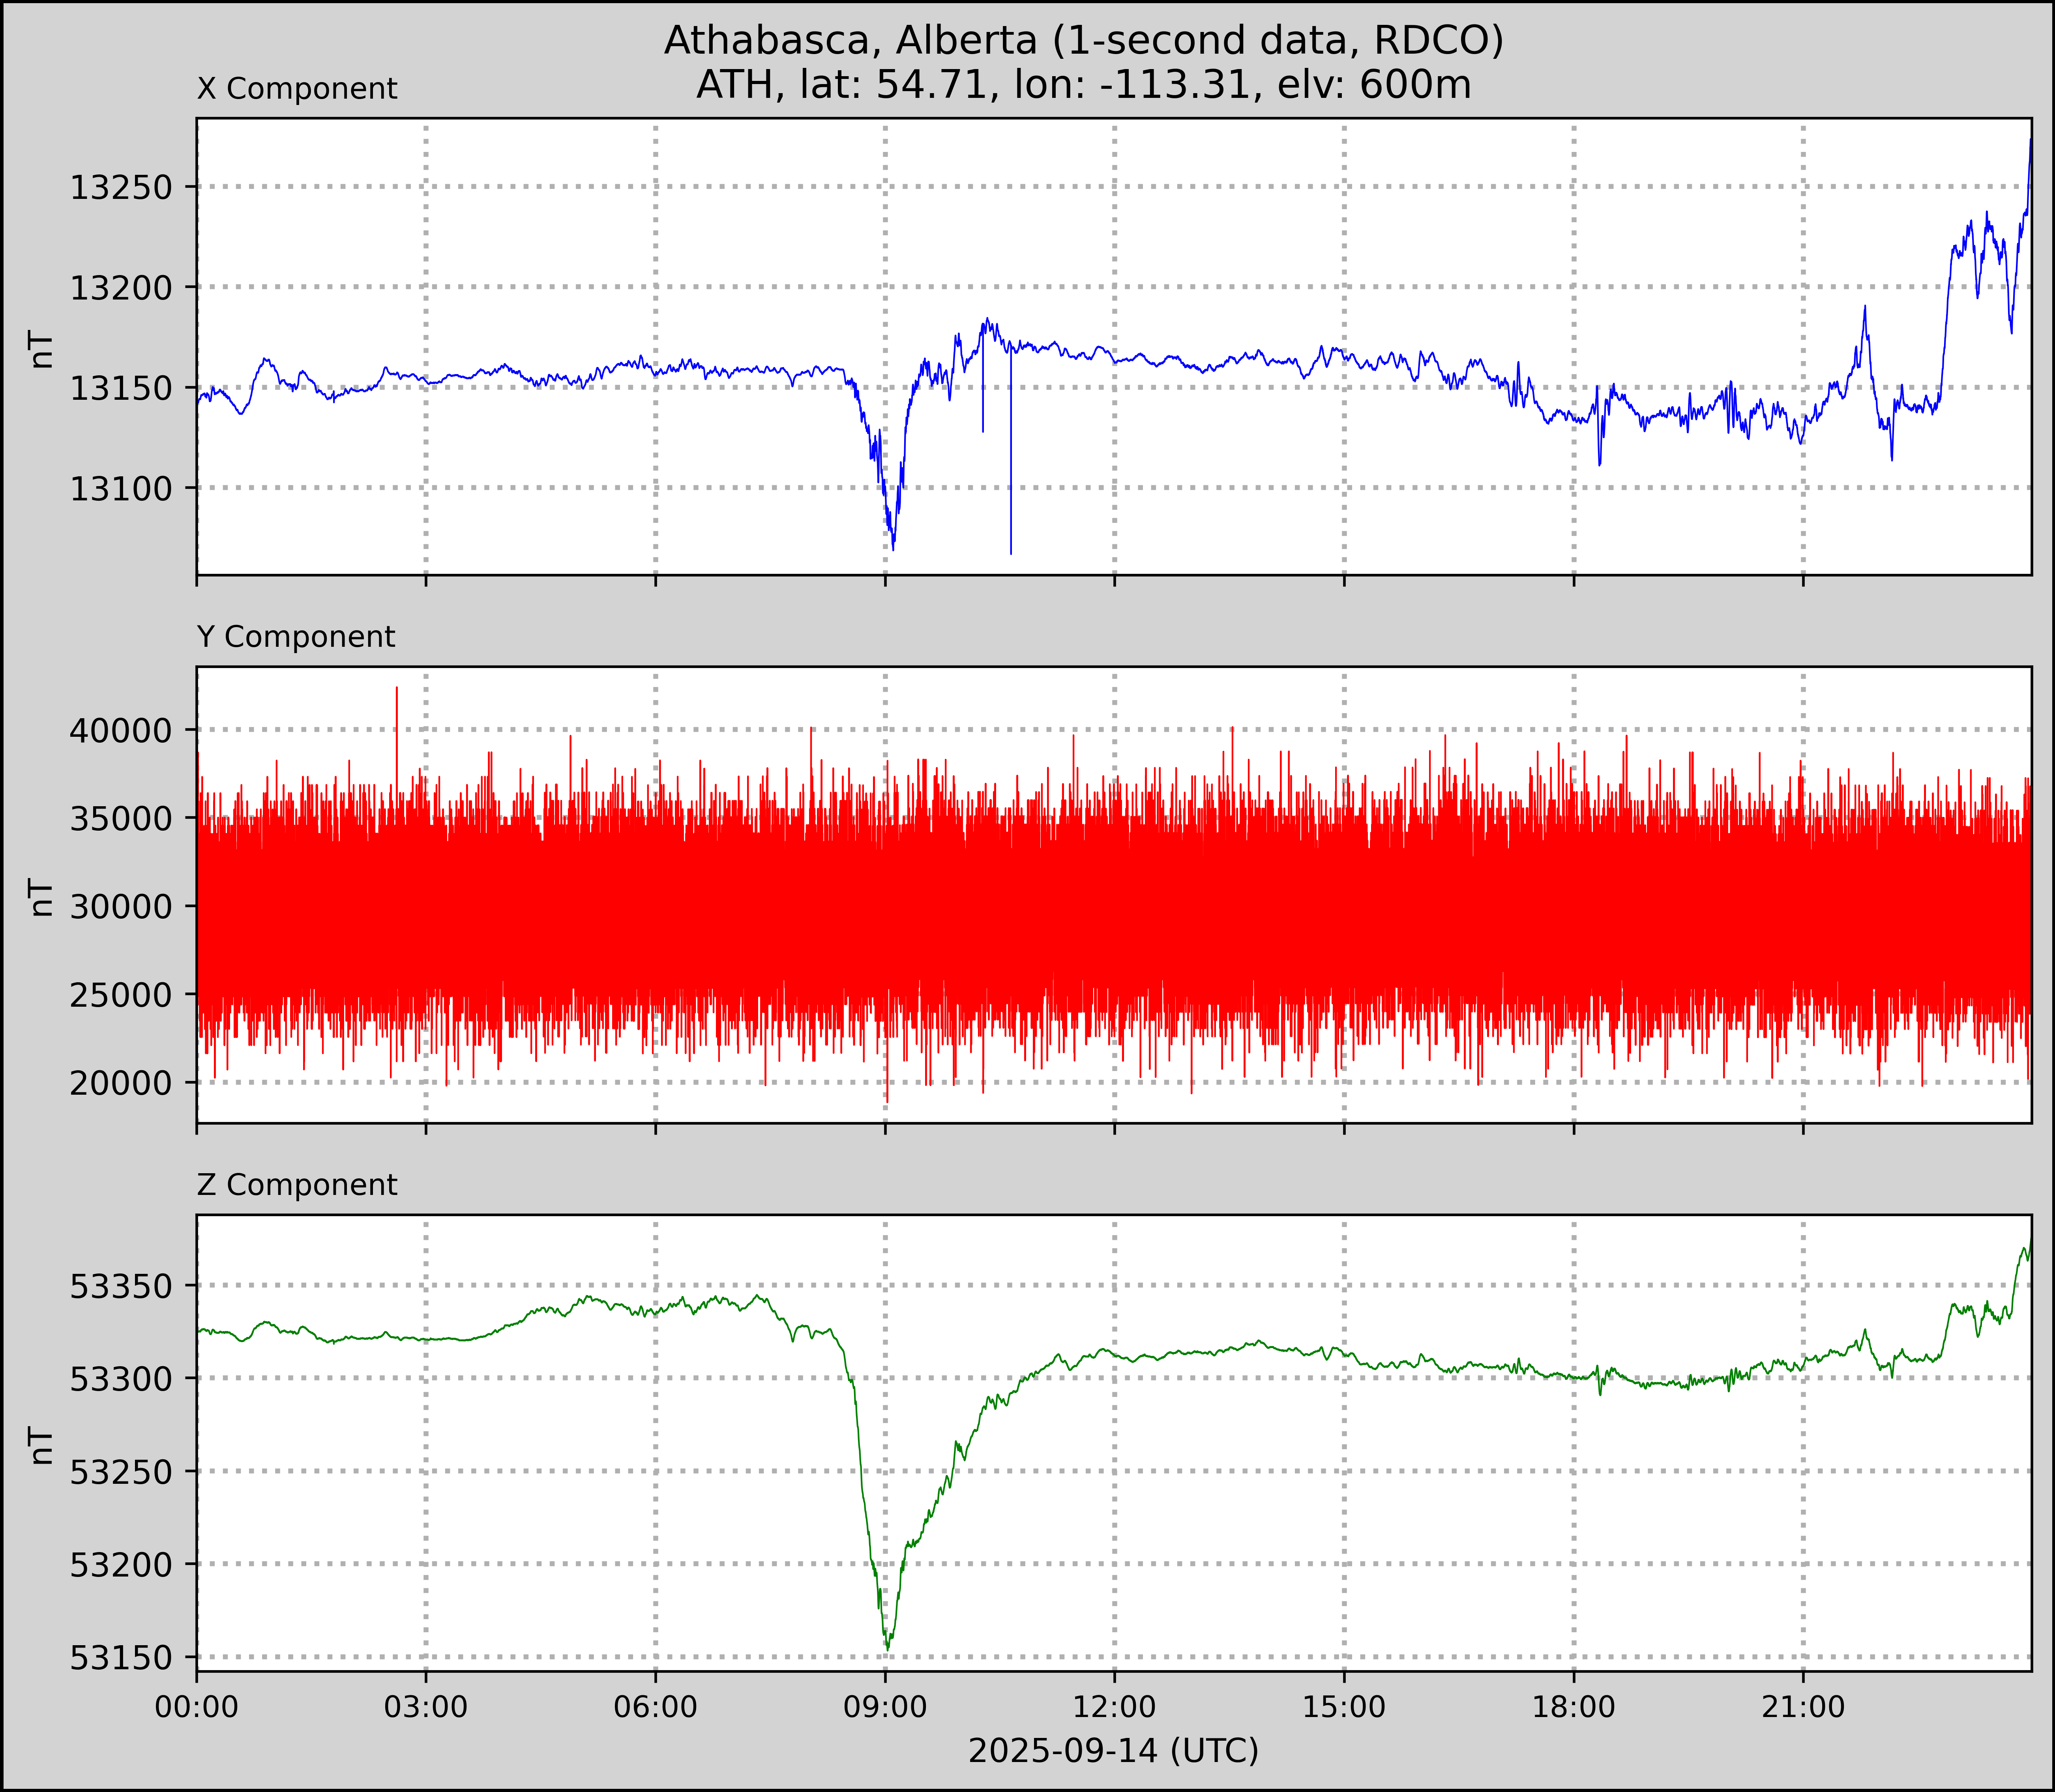Click the 20000 tick label on Y plot
The image size is (2055, 1792).
(121, 1083)
